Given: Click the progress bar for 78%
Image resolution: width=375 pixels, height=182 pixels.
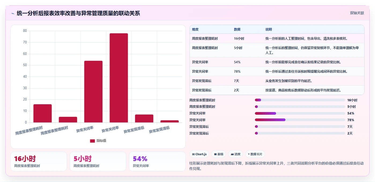Looking at the screenshot, I should coord(300,120).
